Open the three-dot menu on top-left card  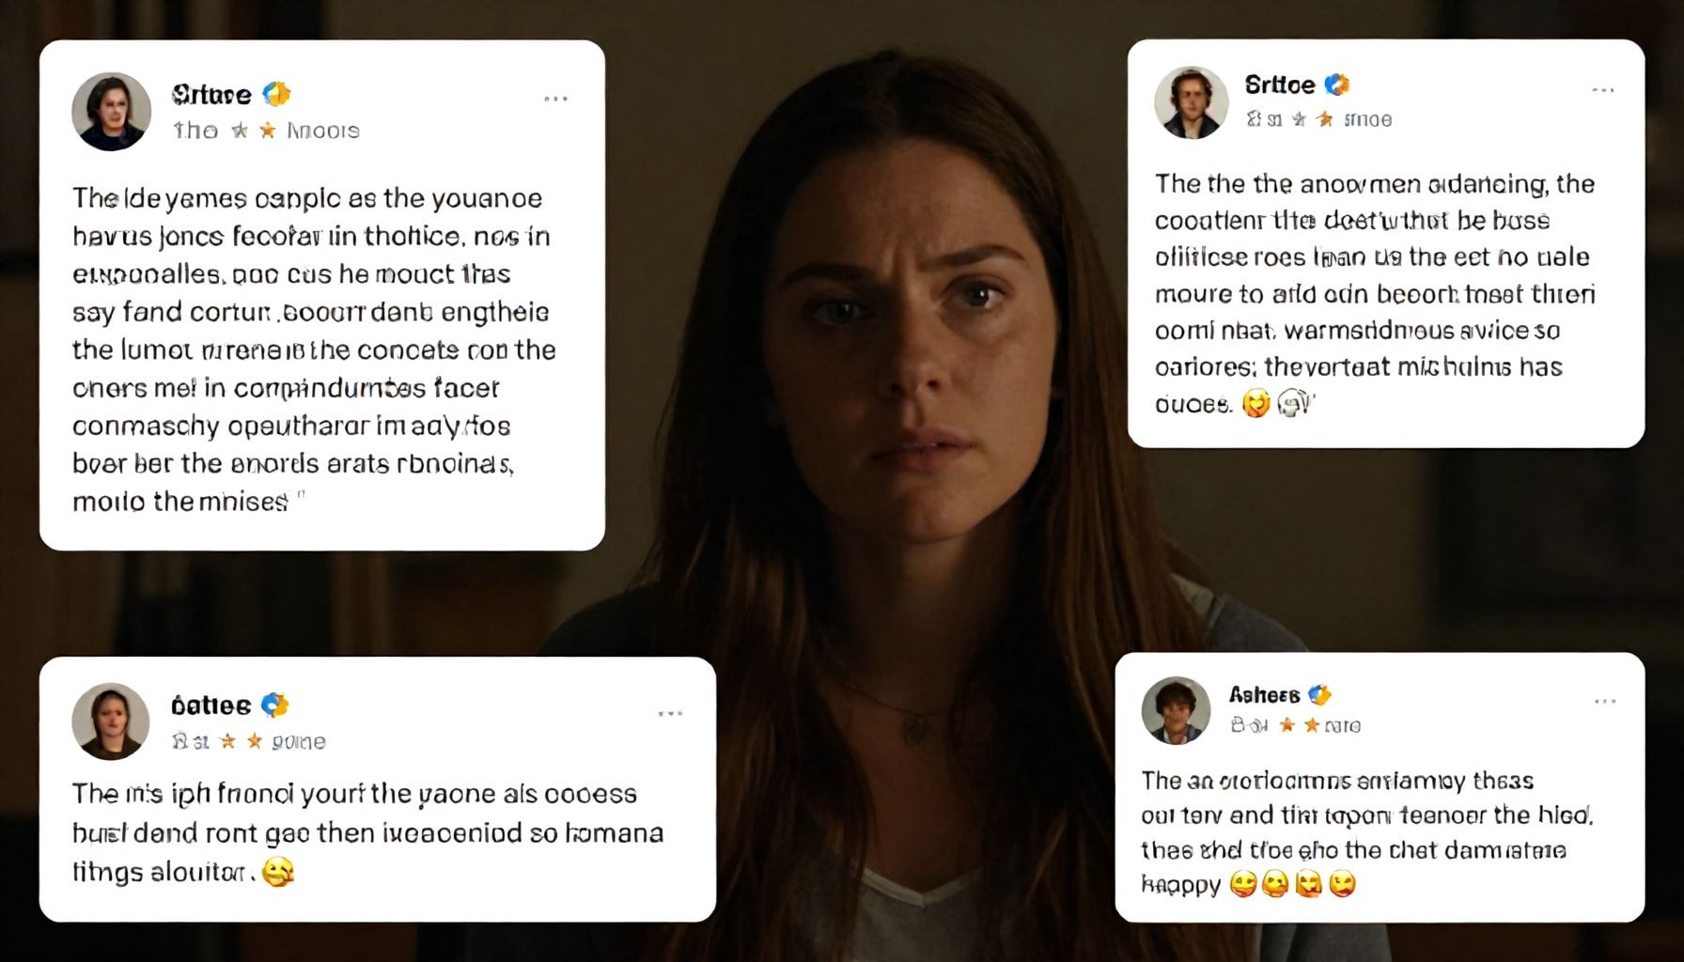(x=555, y=99)
